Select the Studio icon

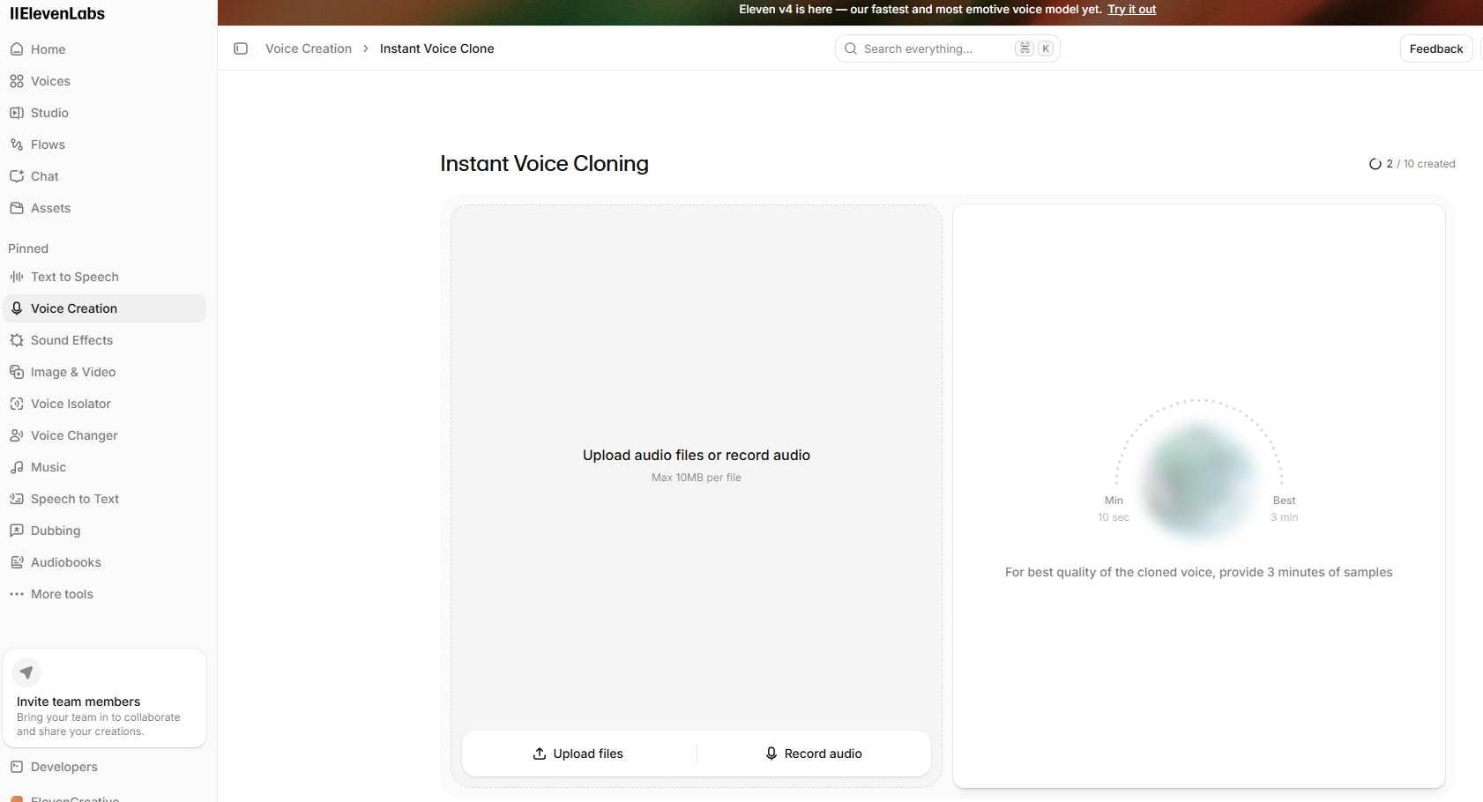coord(17,113)
